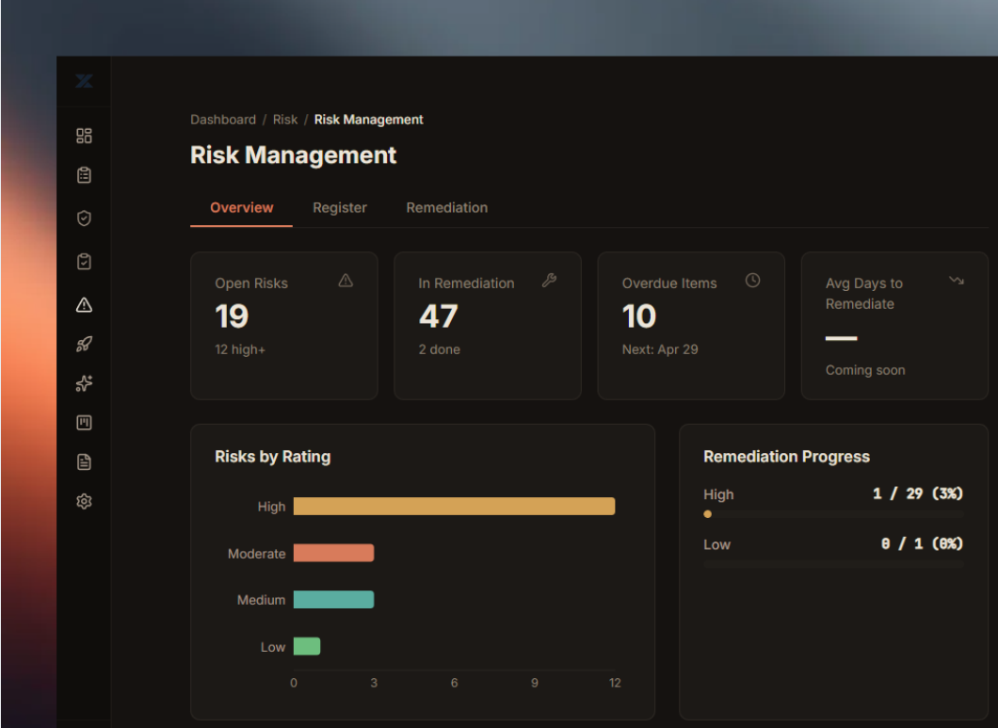This screenshot has height=728, width=998.
Task: Click 'Next: Apr 29' text
Action: (660, 349)
